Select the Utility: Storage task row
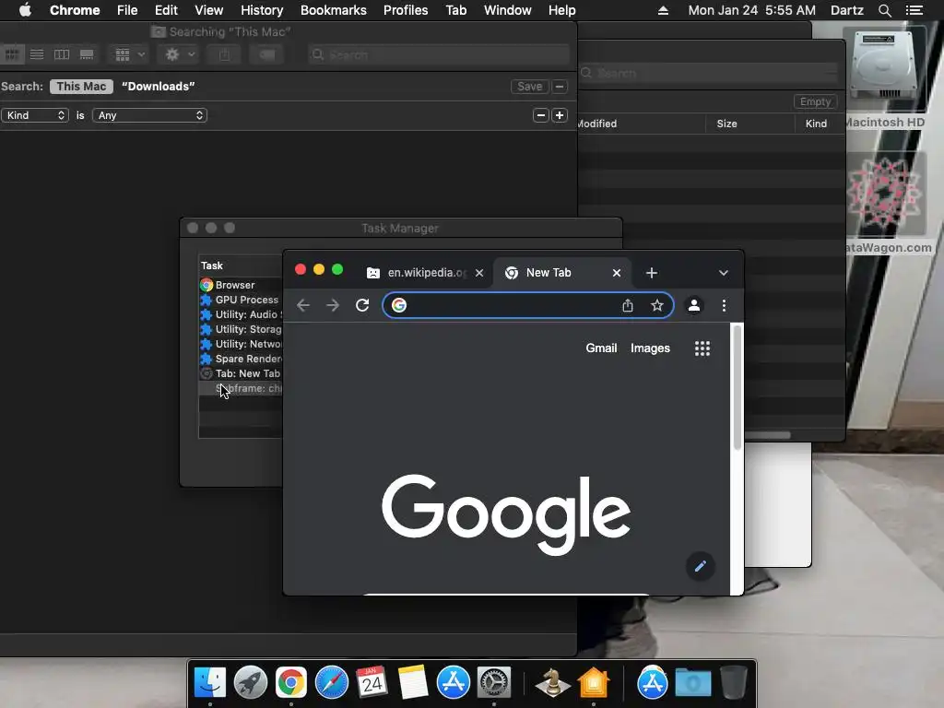Screen dimensions: 944x708 pos(241,329)
